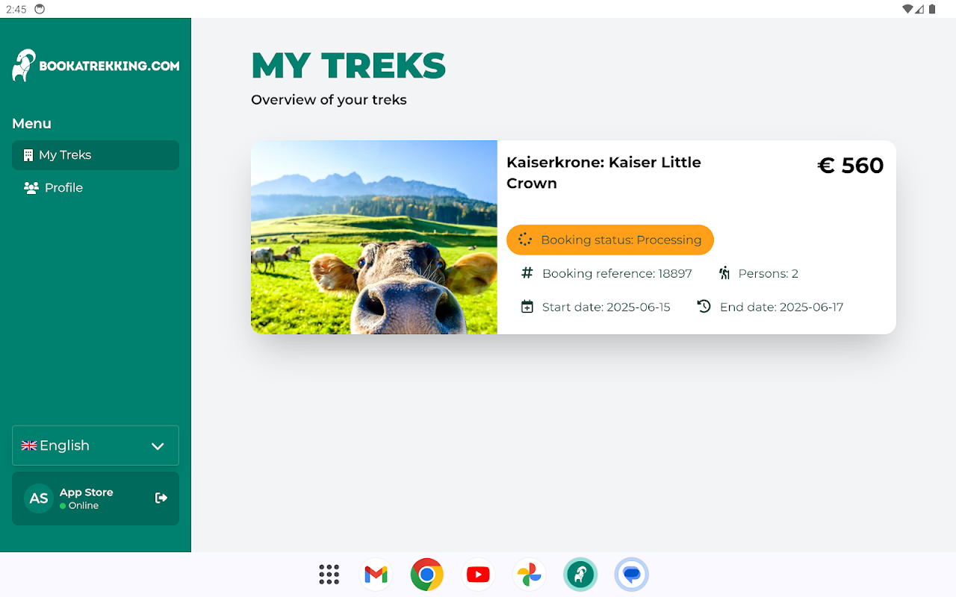Open Kaiserkrone: Kaiser Little Crown trek title
This screenshot has width=956, height=597.
[x=603, y=172]
